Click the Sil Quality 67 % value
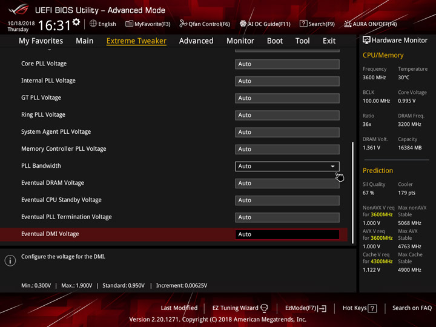 click(x=368, y=193)
